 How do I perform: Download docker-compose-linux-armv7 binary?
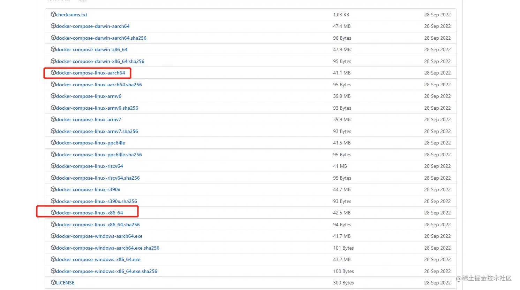coord(89,119)
